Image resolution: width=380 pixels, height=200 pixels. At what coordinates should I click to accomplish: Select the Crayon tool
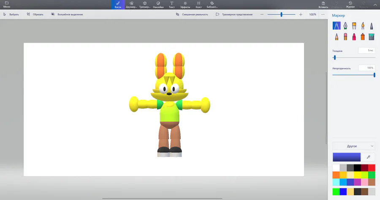pos(354,37)
